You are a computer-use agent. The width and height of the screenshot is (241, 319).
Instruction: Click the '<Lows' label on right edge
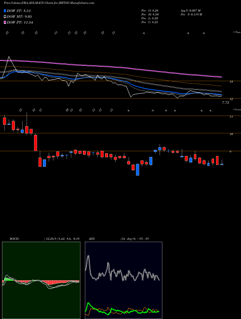237,109
